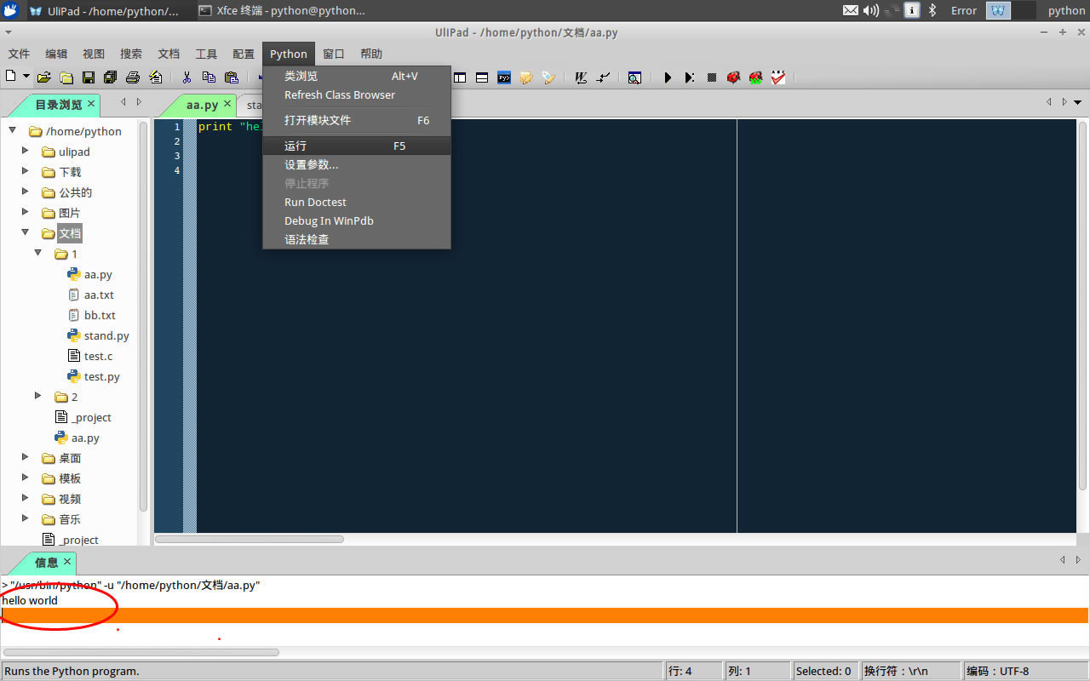Select test.c in the directory tree
This screenshot has height=681, width=1090.
(98, 356)
